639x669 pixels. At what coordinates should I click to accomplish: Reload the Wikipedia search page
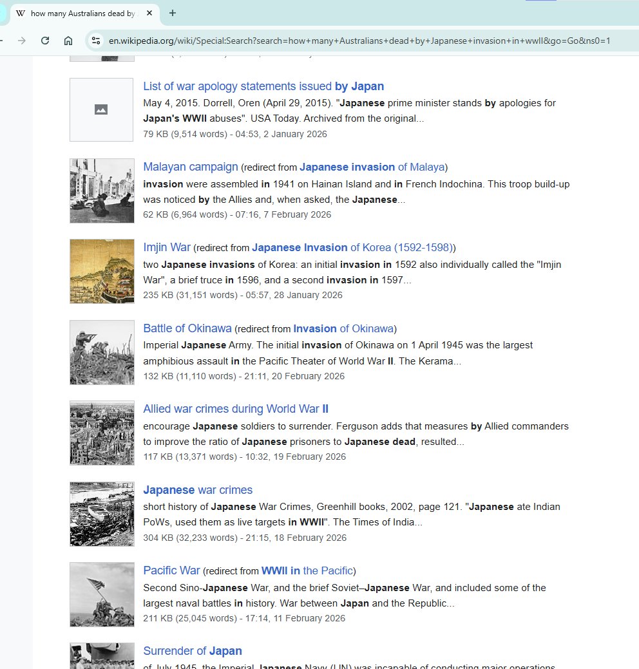[45, 41]
